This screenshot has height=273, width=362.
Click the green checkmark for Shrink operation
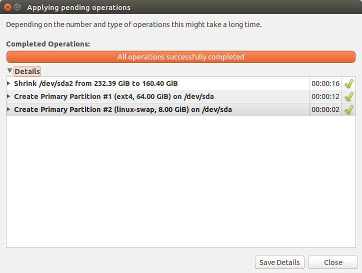click(x=349, y=83)
